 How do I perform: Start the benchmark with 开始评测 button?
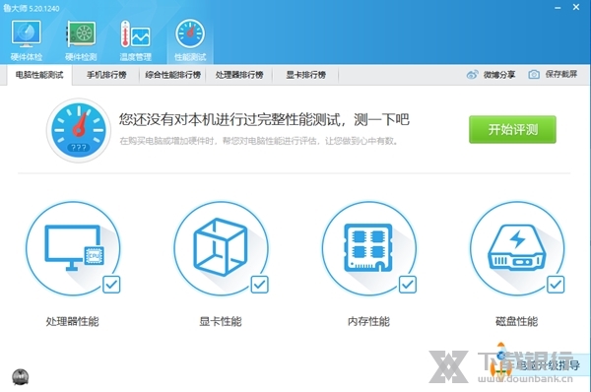(512, 130)
